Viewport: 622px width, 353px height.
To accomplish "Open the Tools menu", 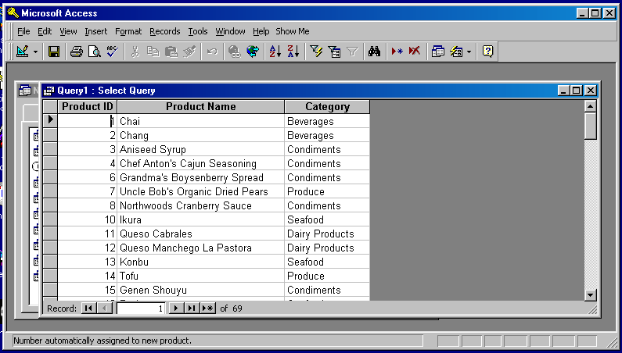I will coord(198,31).
